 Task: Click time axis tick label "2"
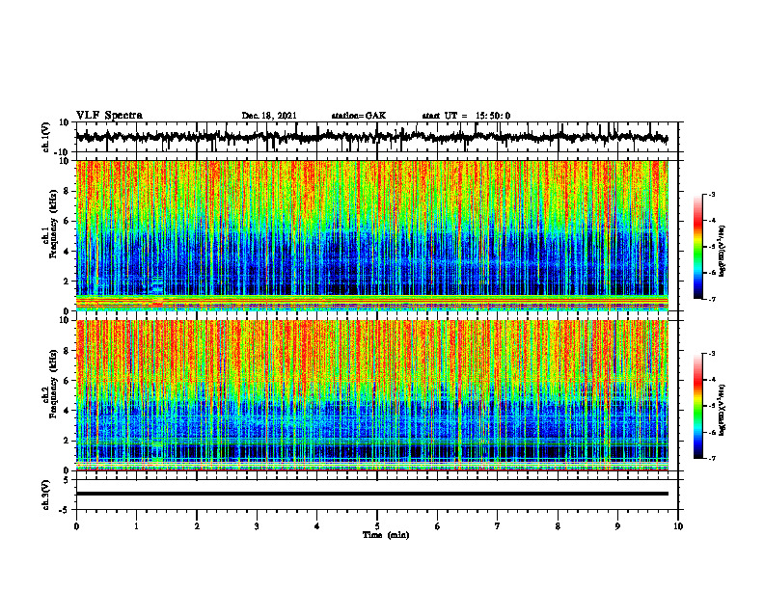point(197,526)
